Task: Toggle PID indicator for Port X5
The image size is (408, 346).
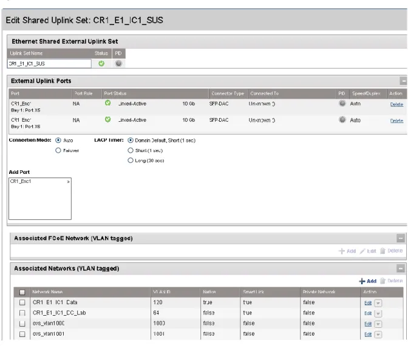Action: click(x=342, y=104)
